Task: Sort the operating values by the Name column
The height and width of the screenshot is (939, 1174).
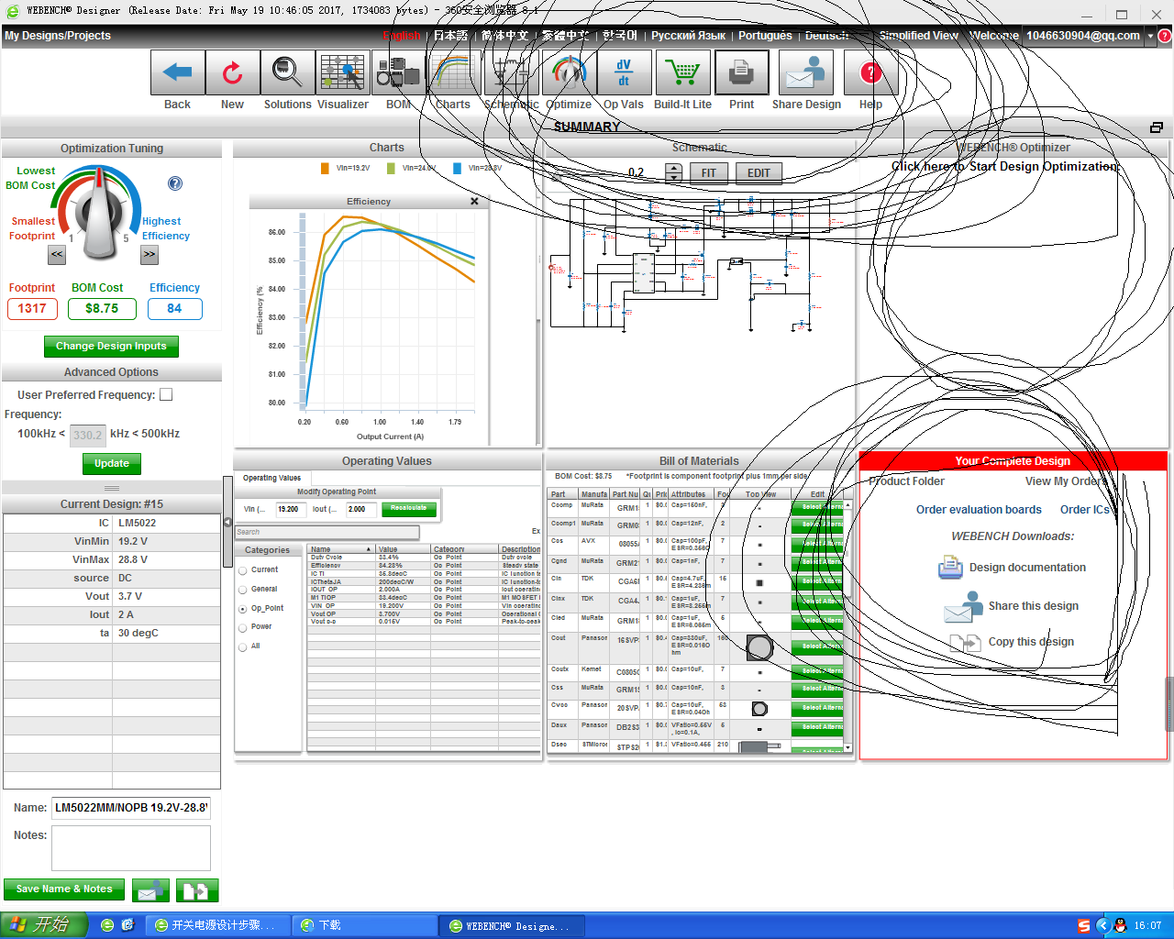Action: [x=341, y=549]
